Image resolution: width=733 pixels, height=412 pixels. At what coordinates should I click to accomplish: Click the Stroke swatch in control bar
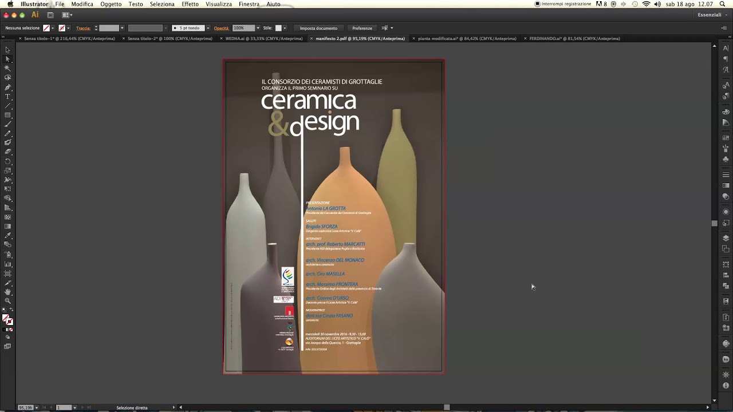tap(62, 28)
